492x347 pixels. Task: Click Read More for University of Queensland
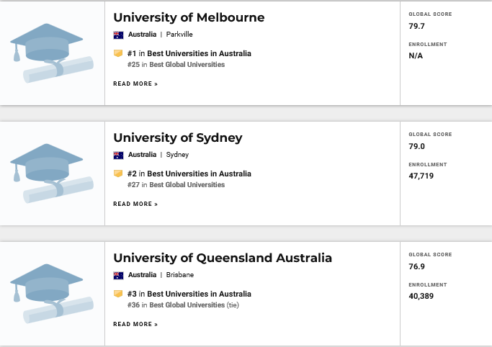click(x=135, y=324)
